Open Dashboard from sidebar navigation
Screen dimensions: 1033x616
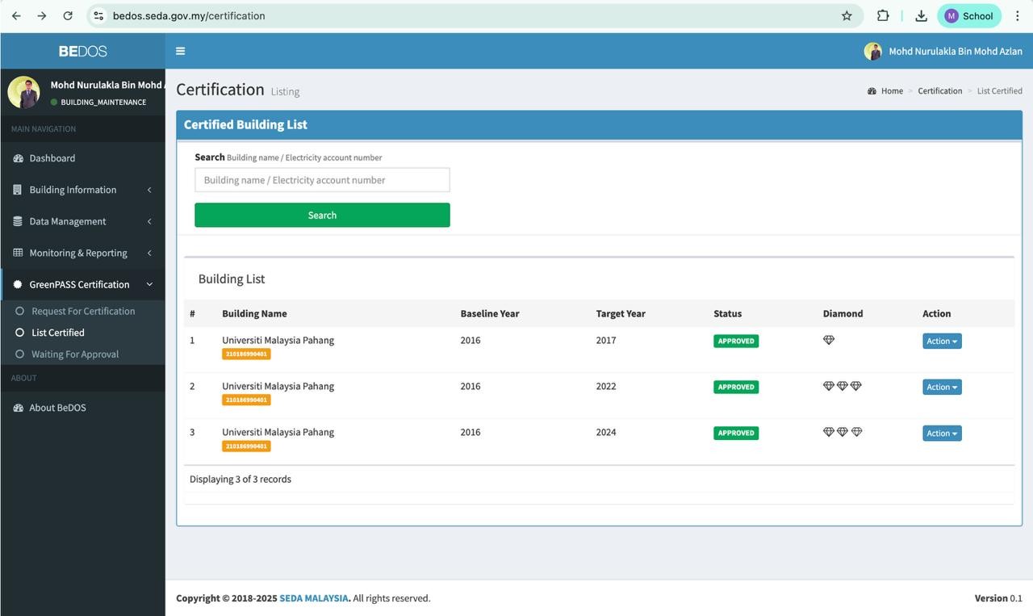52,158
